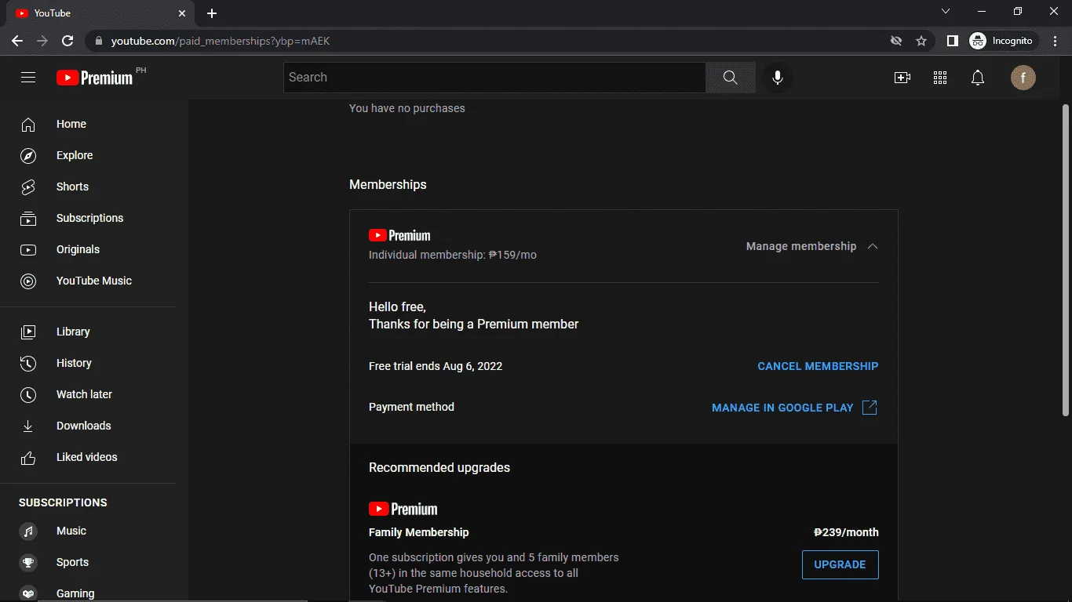Click CANCEL MEMBERSHIP link
This screenshot has height=602, width=1072.
(x=818, y=366)
